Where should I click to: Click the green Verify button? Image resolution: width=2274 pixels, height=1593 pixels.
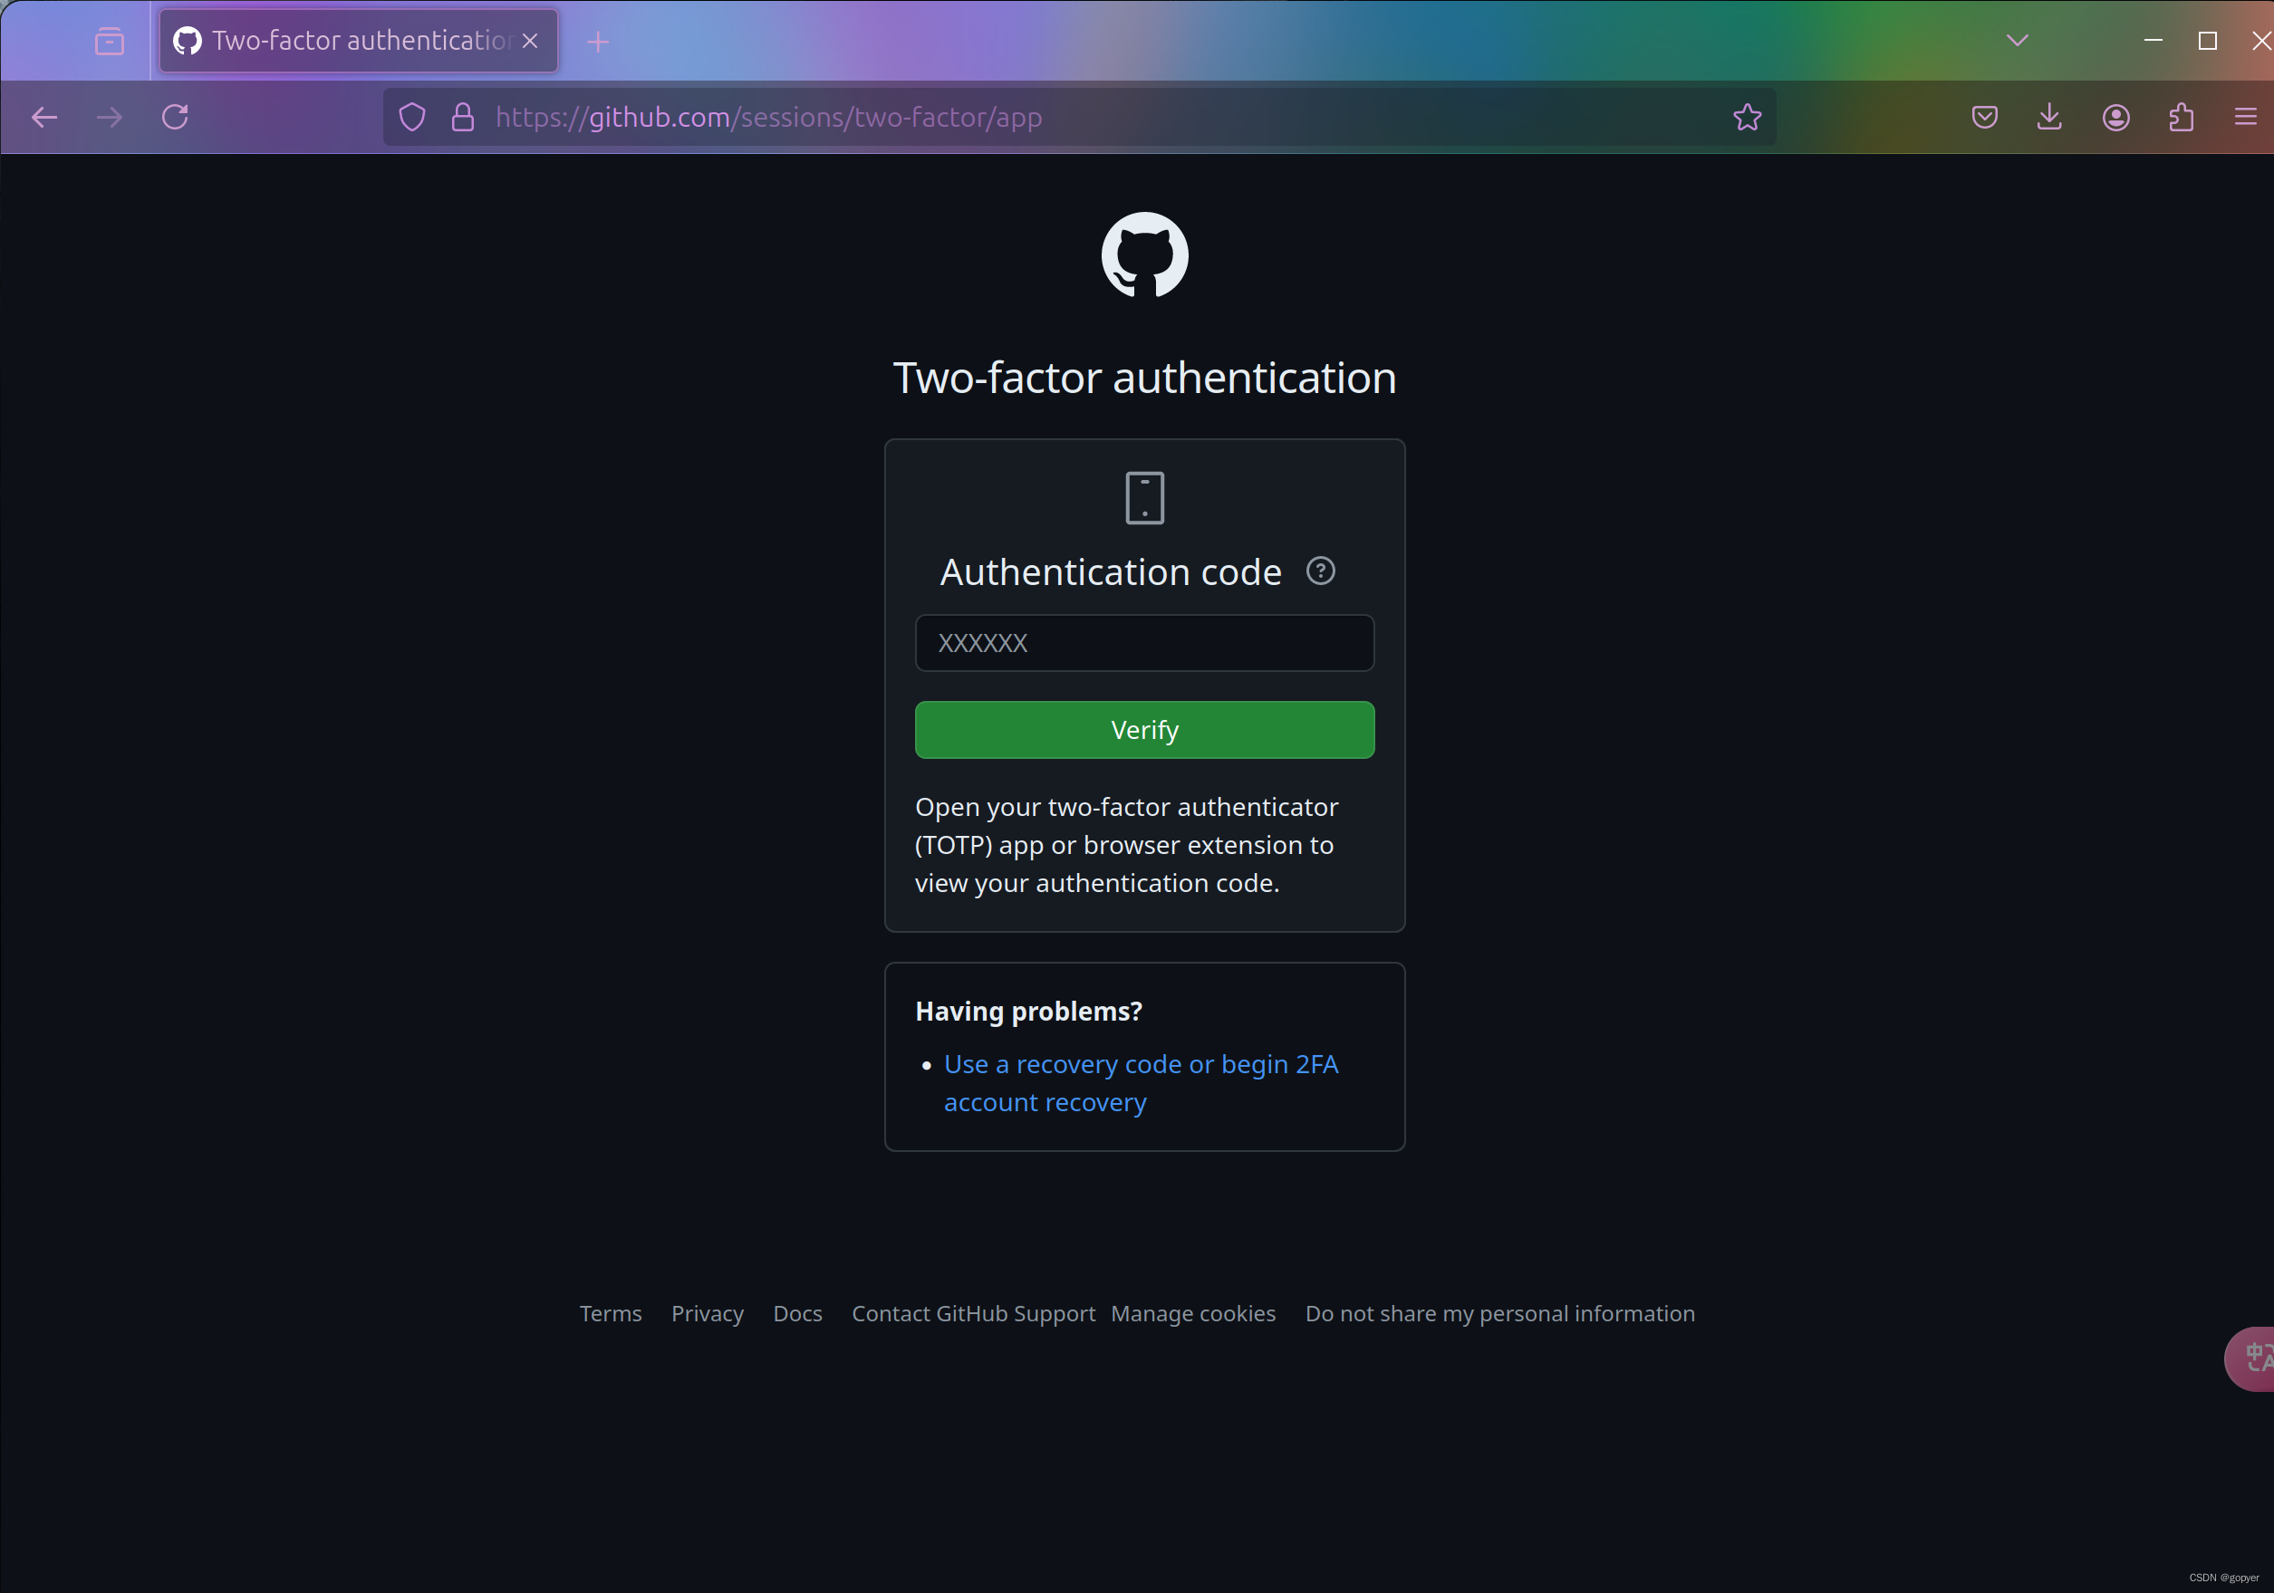[x=1144, y=730]
